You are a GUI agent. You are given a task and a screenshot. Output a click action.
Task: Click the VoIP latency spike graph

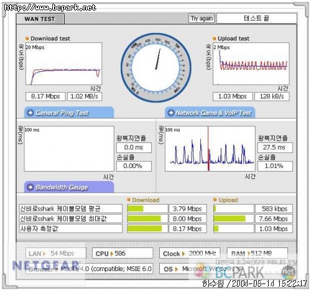[210, 149]
